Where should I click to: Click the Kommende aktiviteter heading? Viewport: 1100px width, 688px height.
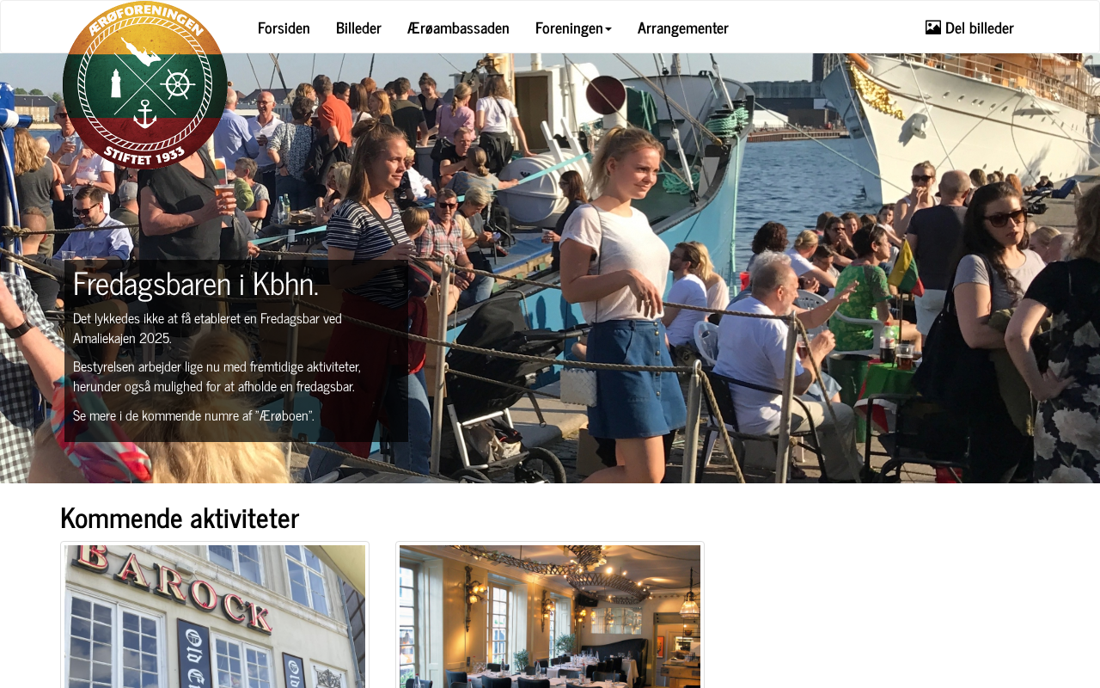[180, 518]
